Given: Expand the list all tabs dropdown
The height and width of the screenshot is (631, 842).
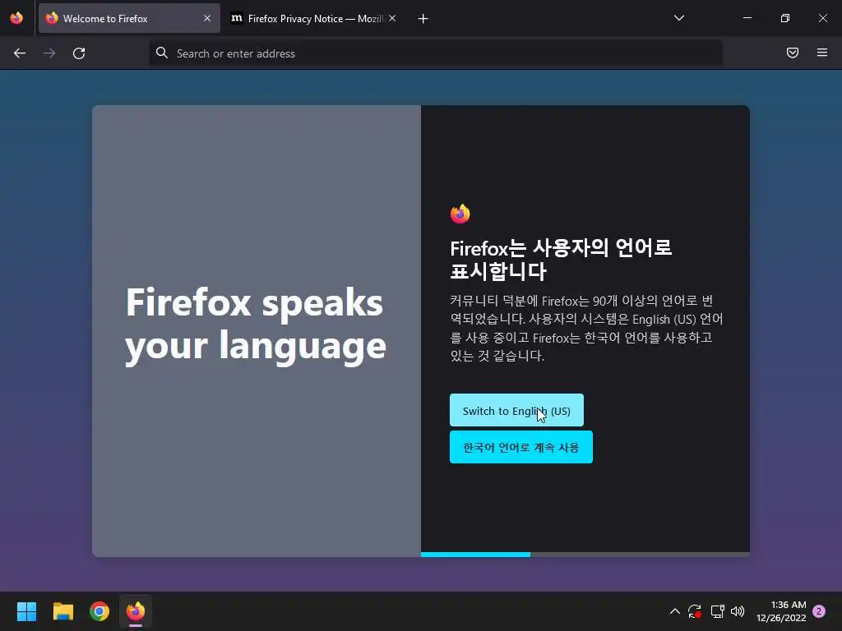Looking at the screenshot, I should 678,18.
